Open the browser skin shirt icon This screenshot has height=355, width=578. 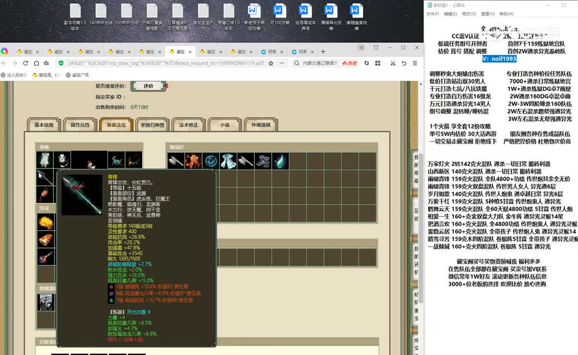[x=376, y=47]
